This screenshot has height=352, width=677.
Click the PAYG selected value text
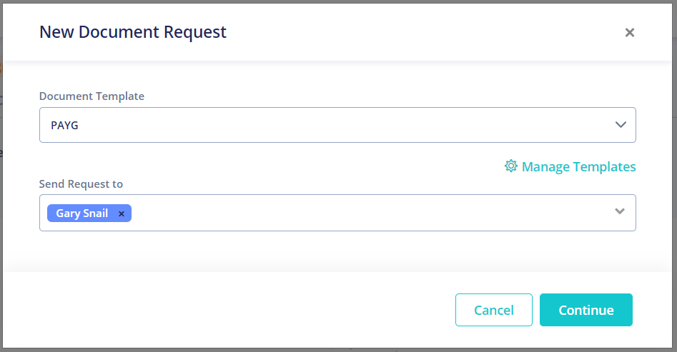[64, 126]
